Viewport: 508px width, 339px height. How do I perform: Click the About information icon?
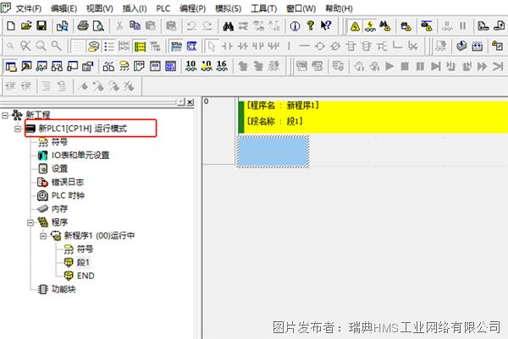pyautogui.click(x=295, y=26)
